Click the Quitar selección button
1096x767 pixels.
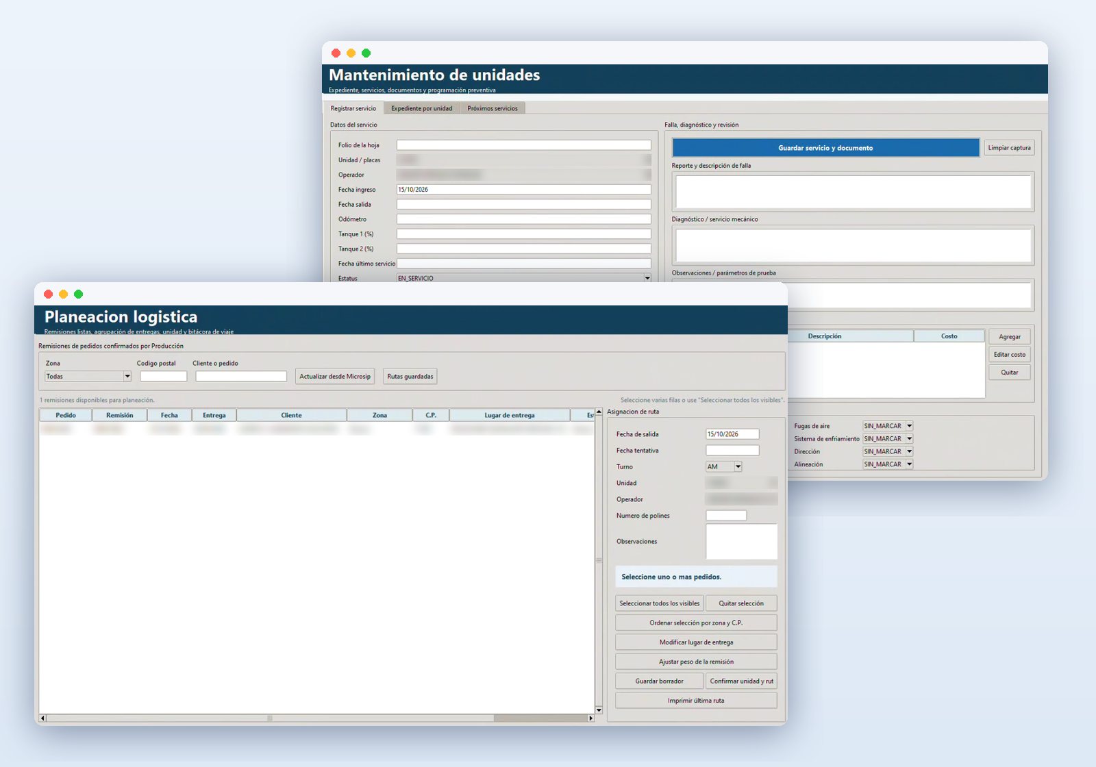tap(741, 603)
